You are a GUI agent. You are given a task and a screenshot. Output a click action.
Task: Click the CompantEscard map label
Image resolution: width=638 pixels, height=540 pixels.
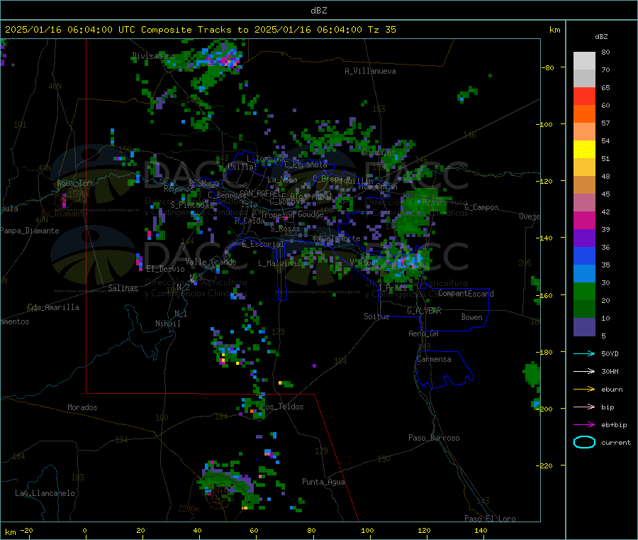466,294
